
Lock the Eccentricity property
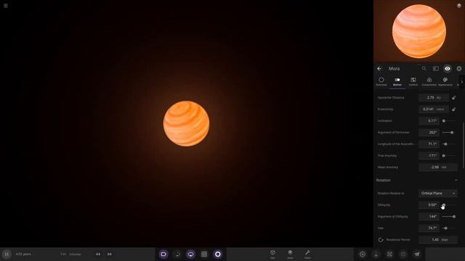point(453,109)
